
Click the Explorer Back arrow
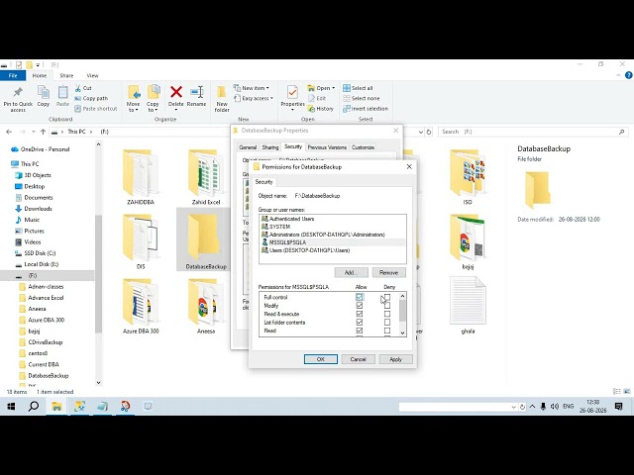[9, 132]
